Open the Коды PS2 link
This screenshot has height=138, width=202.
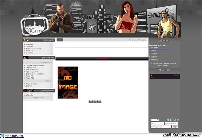coord(30,78)
